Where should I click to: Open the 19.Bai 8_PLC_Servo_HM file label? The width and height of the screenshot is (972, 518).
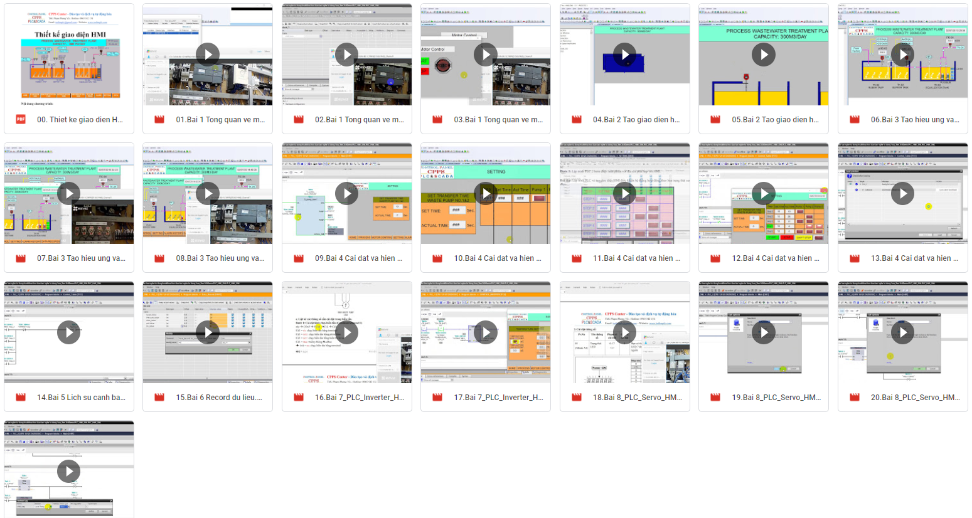click(x=776, y=397)
